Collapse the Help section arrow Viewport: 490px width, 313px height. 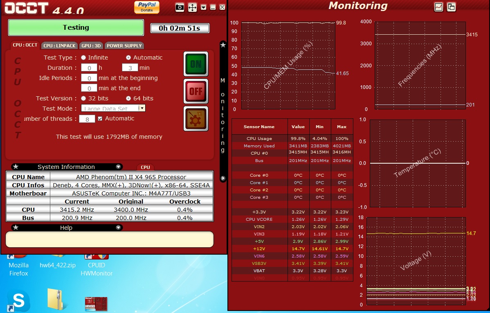[118, 228]
